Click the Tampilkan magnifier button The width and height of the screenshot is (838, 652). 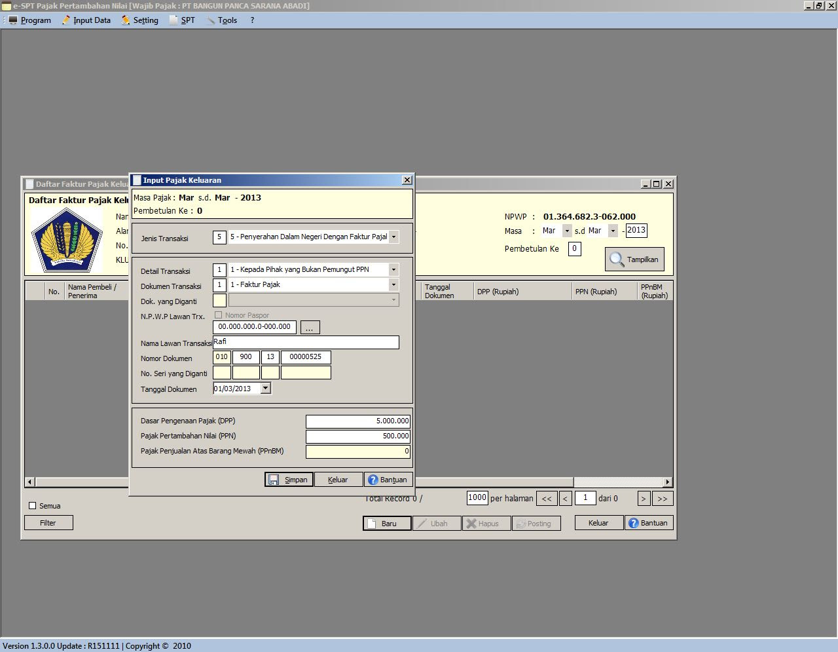coord(634,259)
